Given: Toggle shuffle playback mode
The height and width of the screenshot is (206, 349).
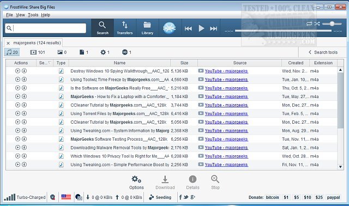Looking at the screenshot, I should click(x=317, y=23).
